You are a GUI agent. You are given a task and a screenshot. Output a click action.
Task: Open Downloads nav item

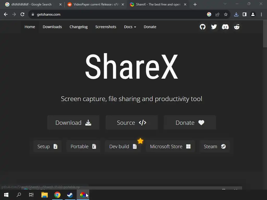point(52,27)
